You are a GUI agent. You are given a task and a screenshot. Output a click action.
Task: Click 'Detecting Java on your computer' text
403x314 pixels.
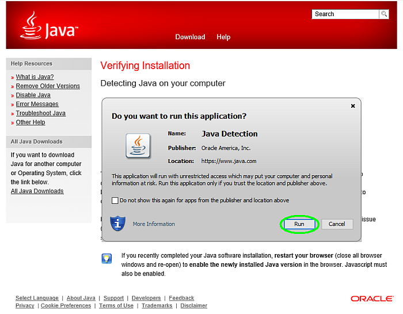click(x=163, y=84)
